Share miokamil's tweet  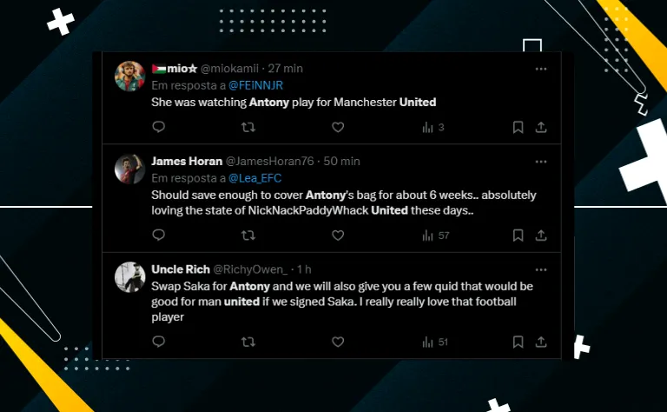coord(540,127)
